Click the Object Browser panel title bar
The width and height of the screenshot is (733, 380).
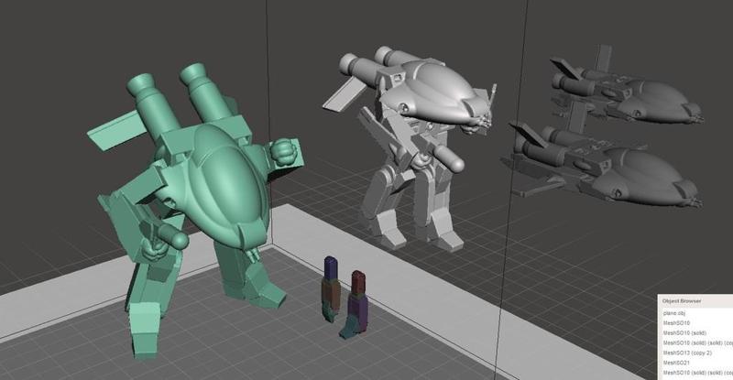(695, 301)
